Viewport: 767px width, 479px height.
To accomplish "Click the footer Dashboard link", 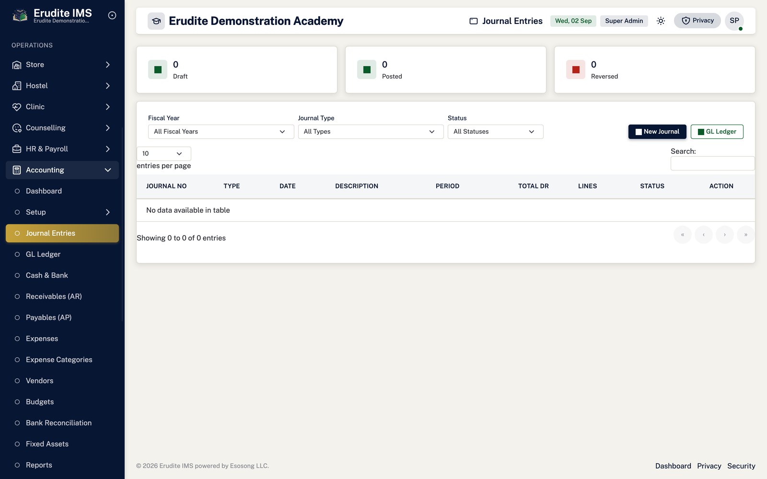I will pyautogui.click(x=673, y=466).
